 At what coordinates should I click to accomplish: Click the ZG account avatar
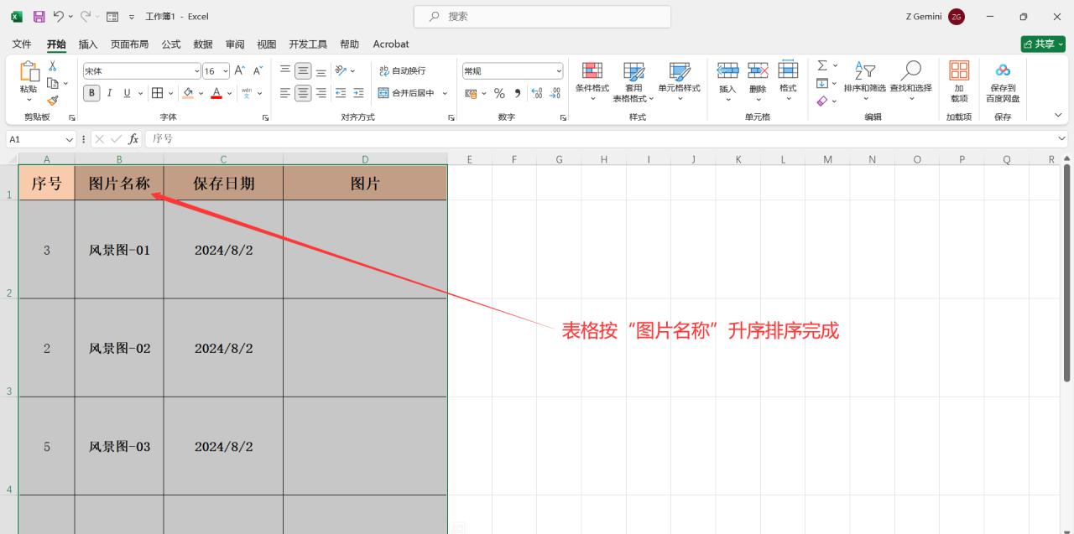[x=957, y=17]
